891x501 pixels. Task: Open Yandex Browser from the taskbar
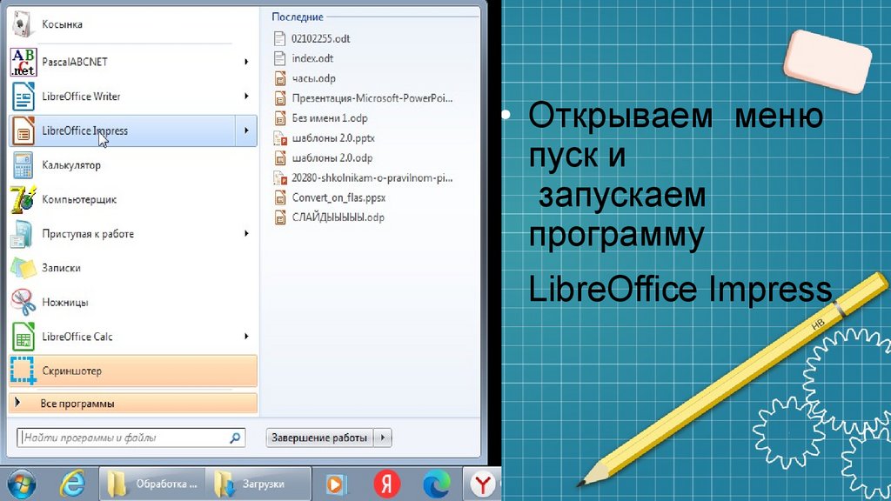coord(482,484)
